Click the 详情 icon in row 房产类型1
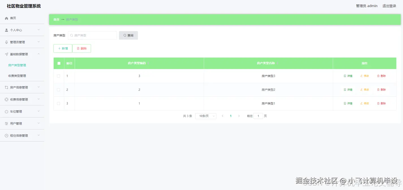403x190 pixels. tap(345, 103)
